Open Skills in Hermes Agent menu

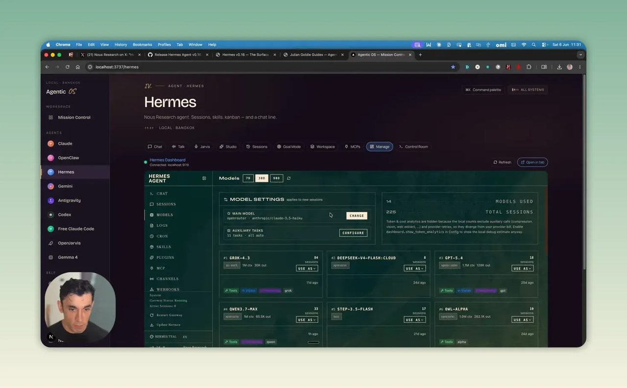[164, 247]
